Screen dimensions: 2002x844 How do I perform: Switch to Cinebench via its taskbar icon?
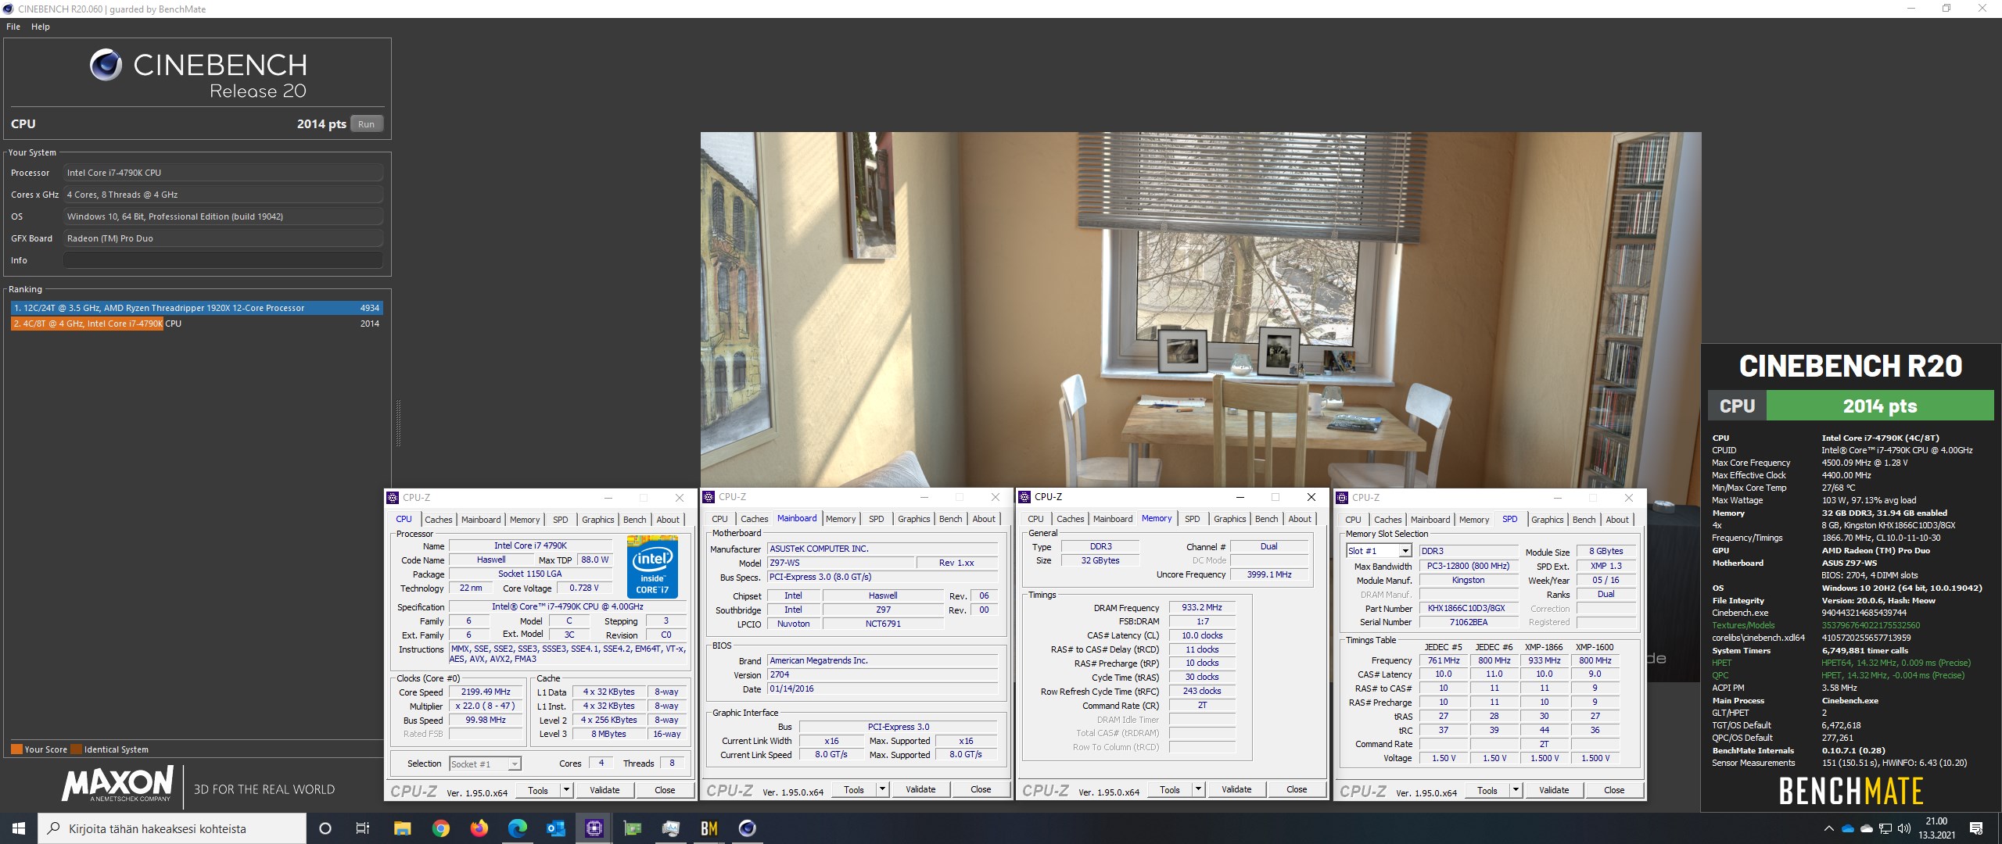tap(747, 828)
